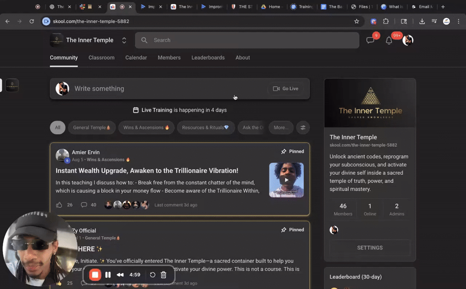The image size is (466, 289).
Task: Click the Inner Temple group icon in sidebar
Action: 12,85
